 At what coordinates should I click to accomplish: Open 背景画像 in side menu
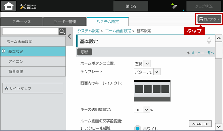click(x=33, y=71)
